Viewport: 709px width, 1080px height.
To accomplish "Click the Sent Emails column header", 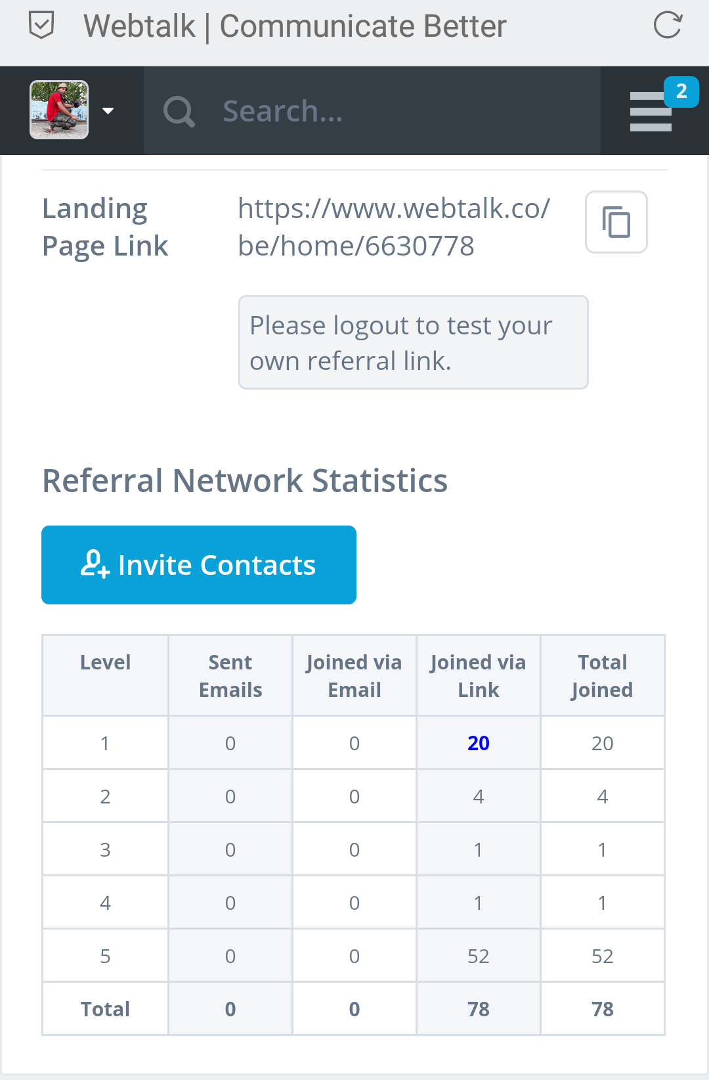I will pos(230,675).
